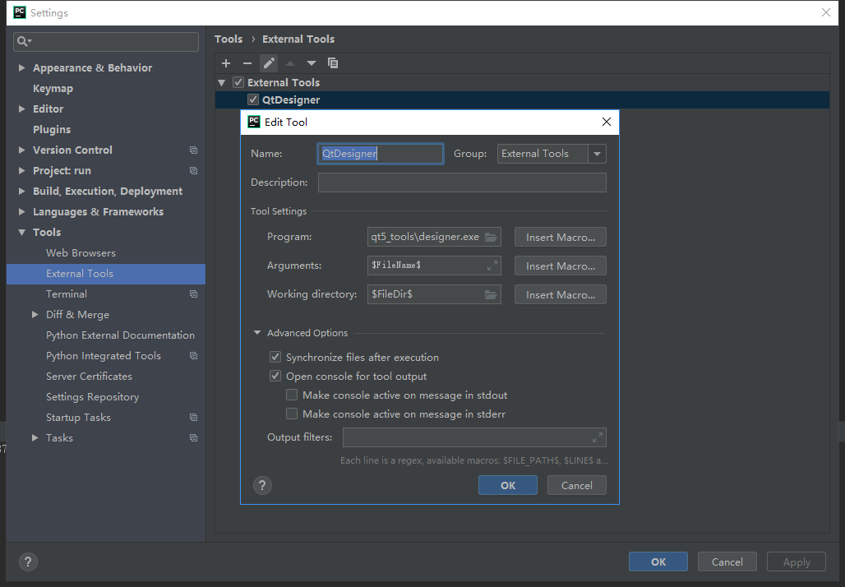The width and height of the screenshot is (845, 587).
Task: Open Server Certificates settings
Action: (89, 377)
